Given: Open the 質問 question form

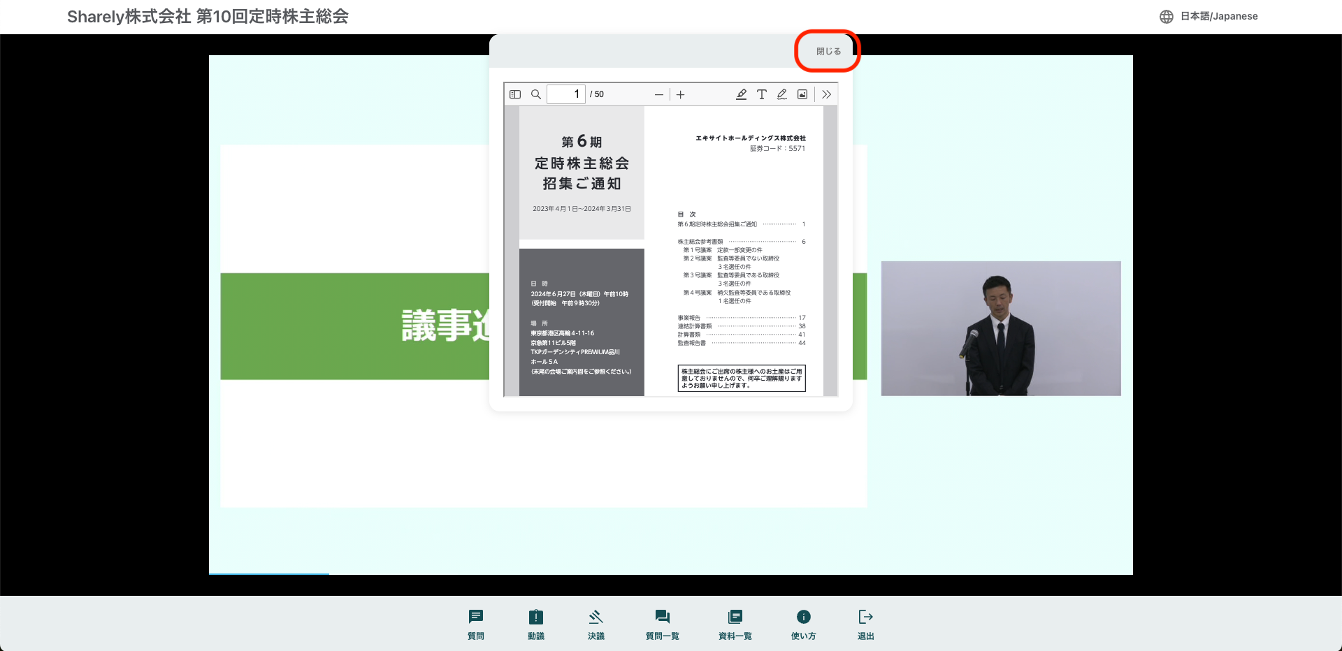Looking at the screenshot, I should pyautogui.click(x=476, y=624).
